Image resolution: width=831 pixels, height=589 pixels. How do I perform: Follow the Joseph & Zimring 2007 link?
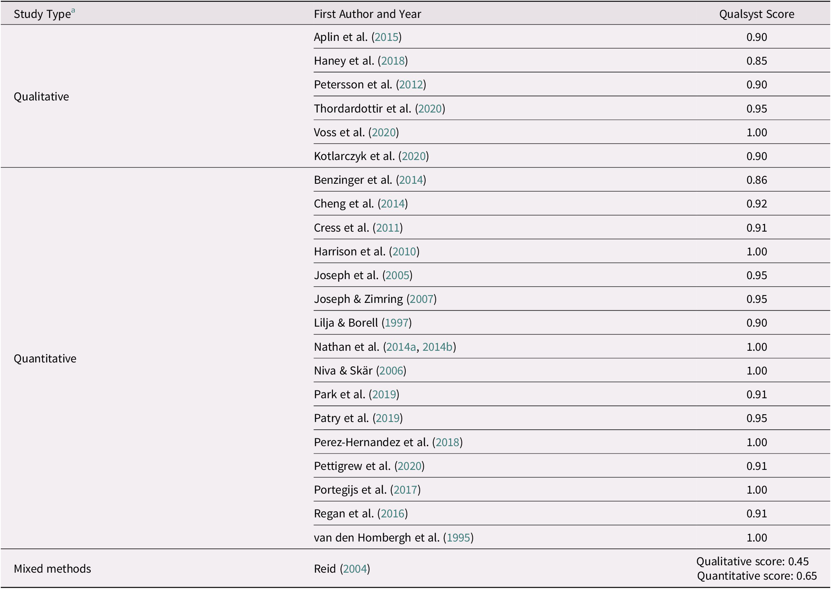tap(421, 299)
